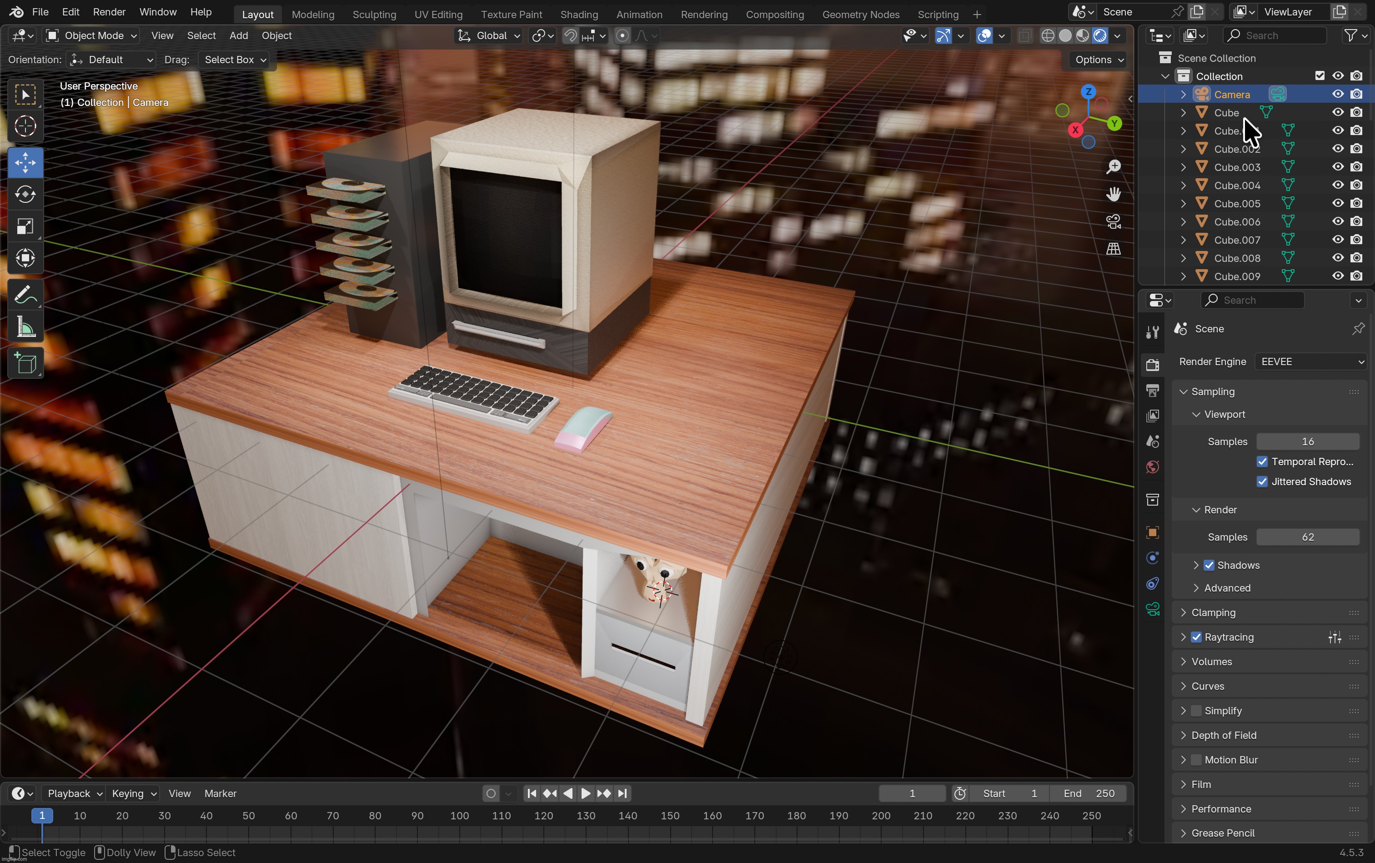Open the Render Engine dropdown
1375x863 pixels.
(1310, 361)
